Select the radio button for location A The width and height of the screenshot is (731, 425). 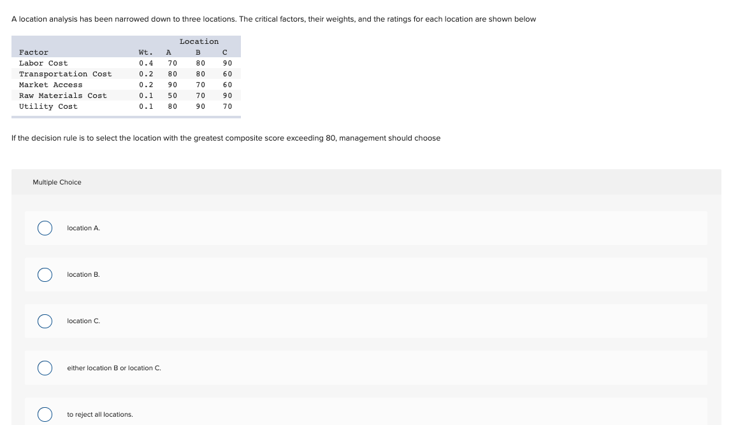(x=45, y=228)
